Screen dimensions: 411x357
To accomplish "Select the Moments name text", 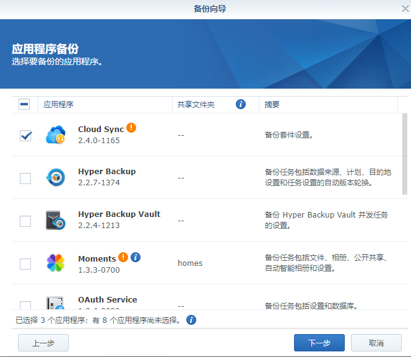I will (97, 258).
